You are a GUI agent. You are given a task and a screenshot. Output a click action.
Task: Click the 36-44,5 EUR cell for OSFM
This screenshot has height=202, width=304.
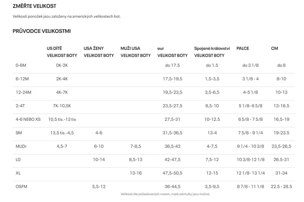(x=172, y=187)
